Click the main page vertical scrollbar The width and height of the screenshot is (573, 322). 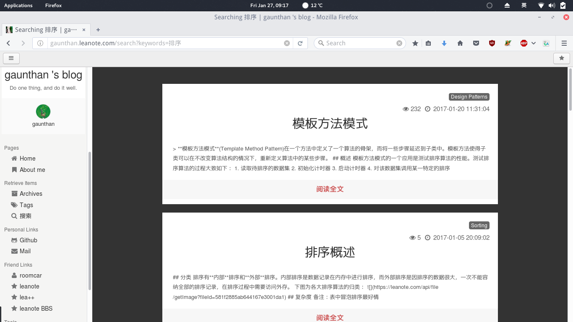(570, 90)
